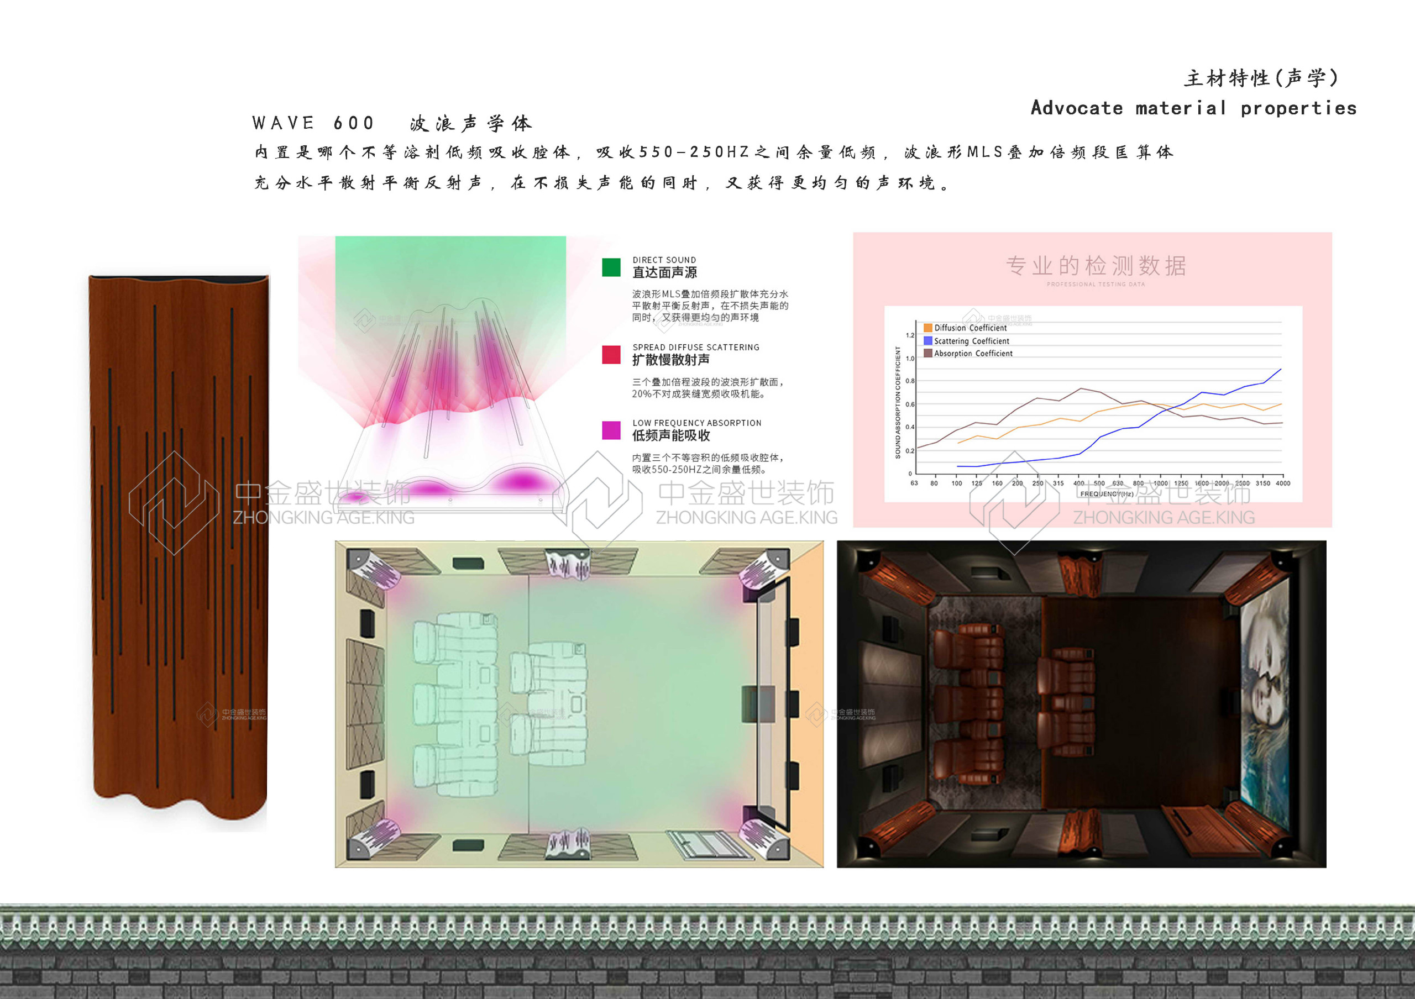Image resolution: width=1415 pixels, height=999 pixels.
Task: Click the Advocate material properties title
Action: tap(1193, 108)
